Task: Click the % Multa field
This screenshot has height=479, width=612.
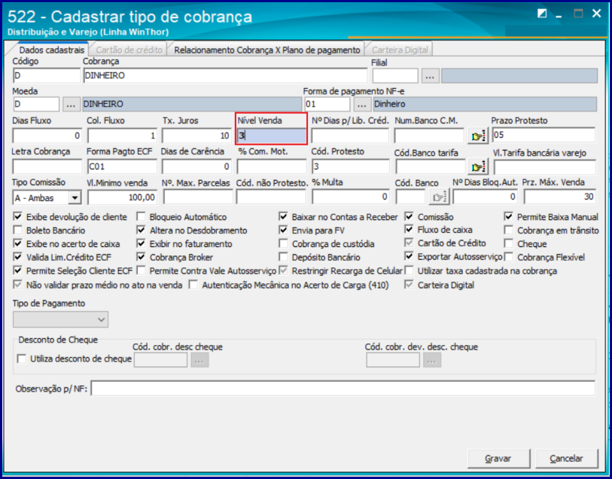Action: [351, 197]
